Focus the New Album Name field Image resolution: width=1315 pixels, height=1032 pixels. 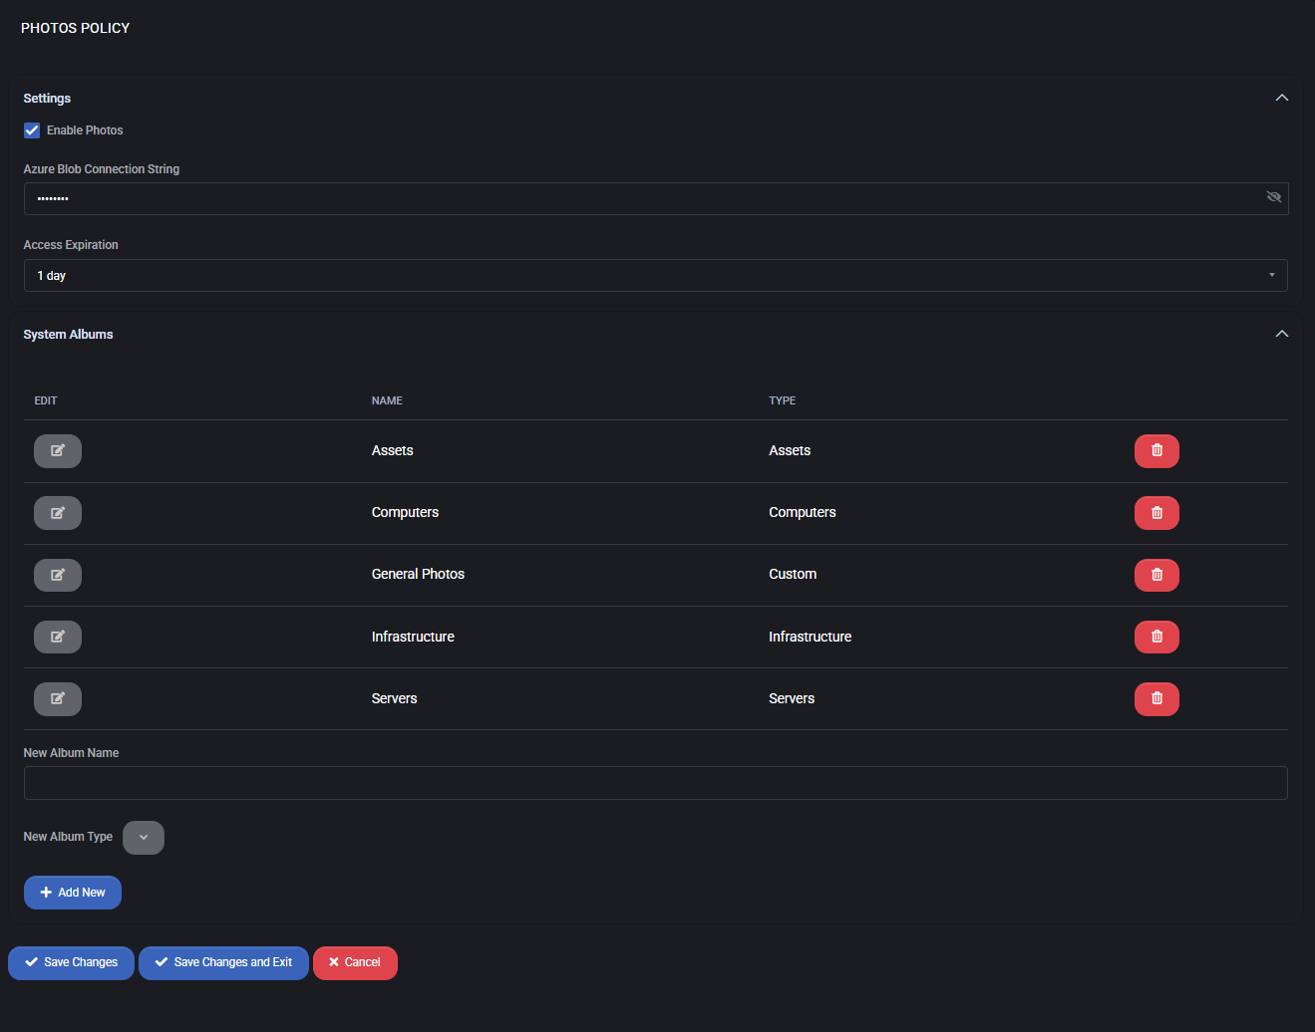pyautogui.click(x=655, y=783)
